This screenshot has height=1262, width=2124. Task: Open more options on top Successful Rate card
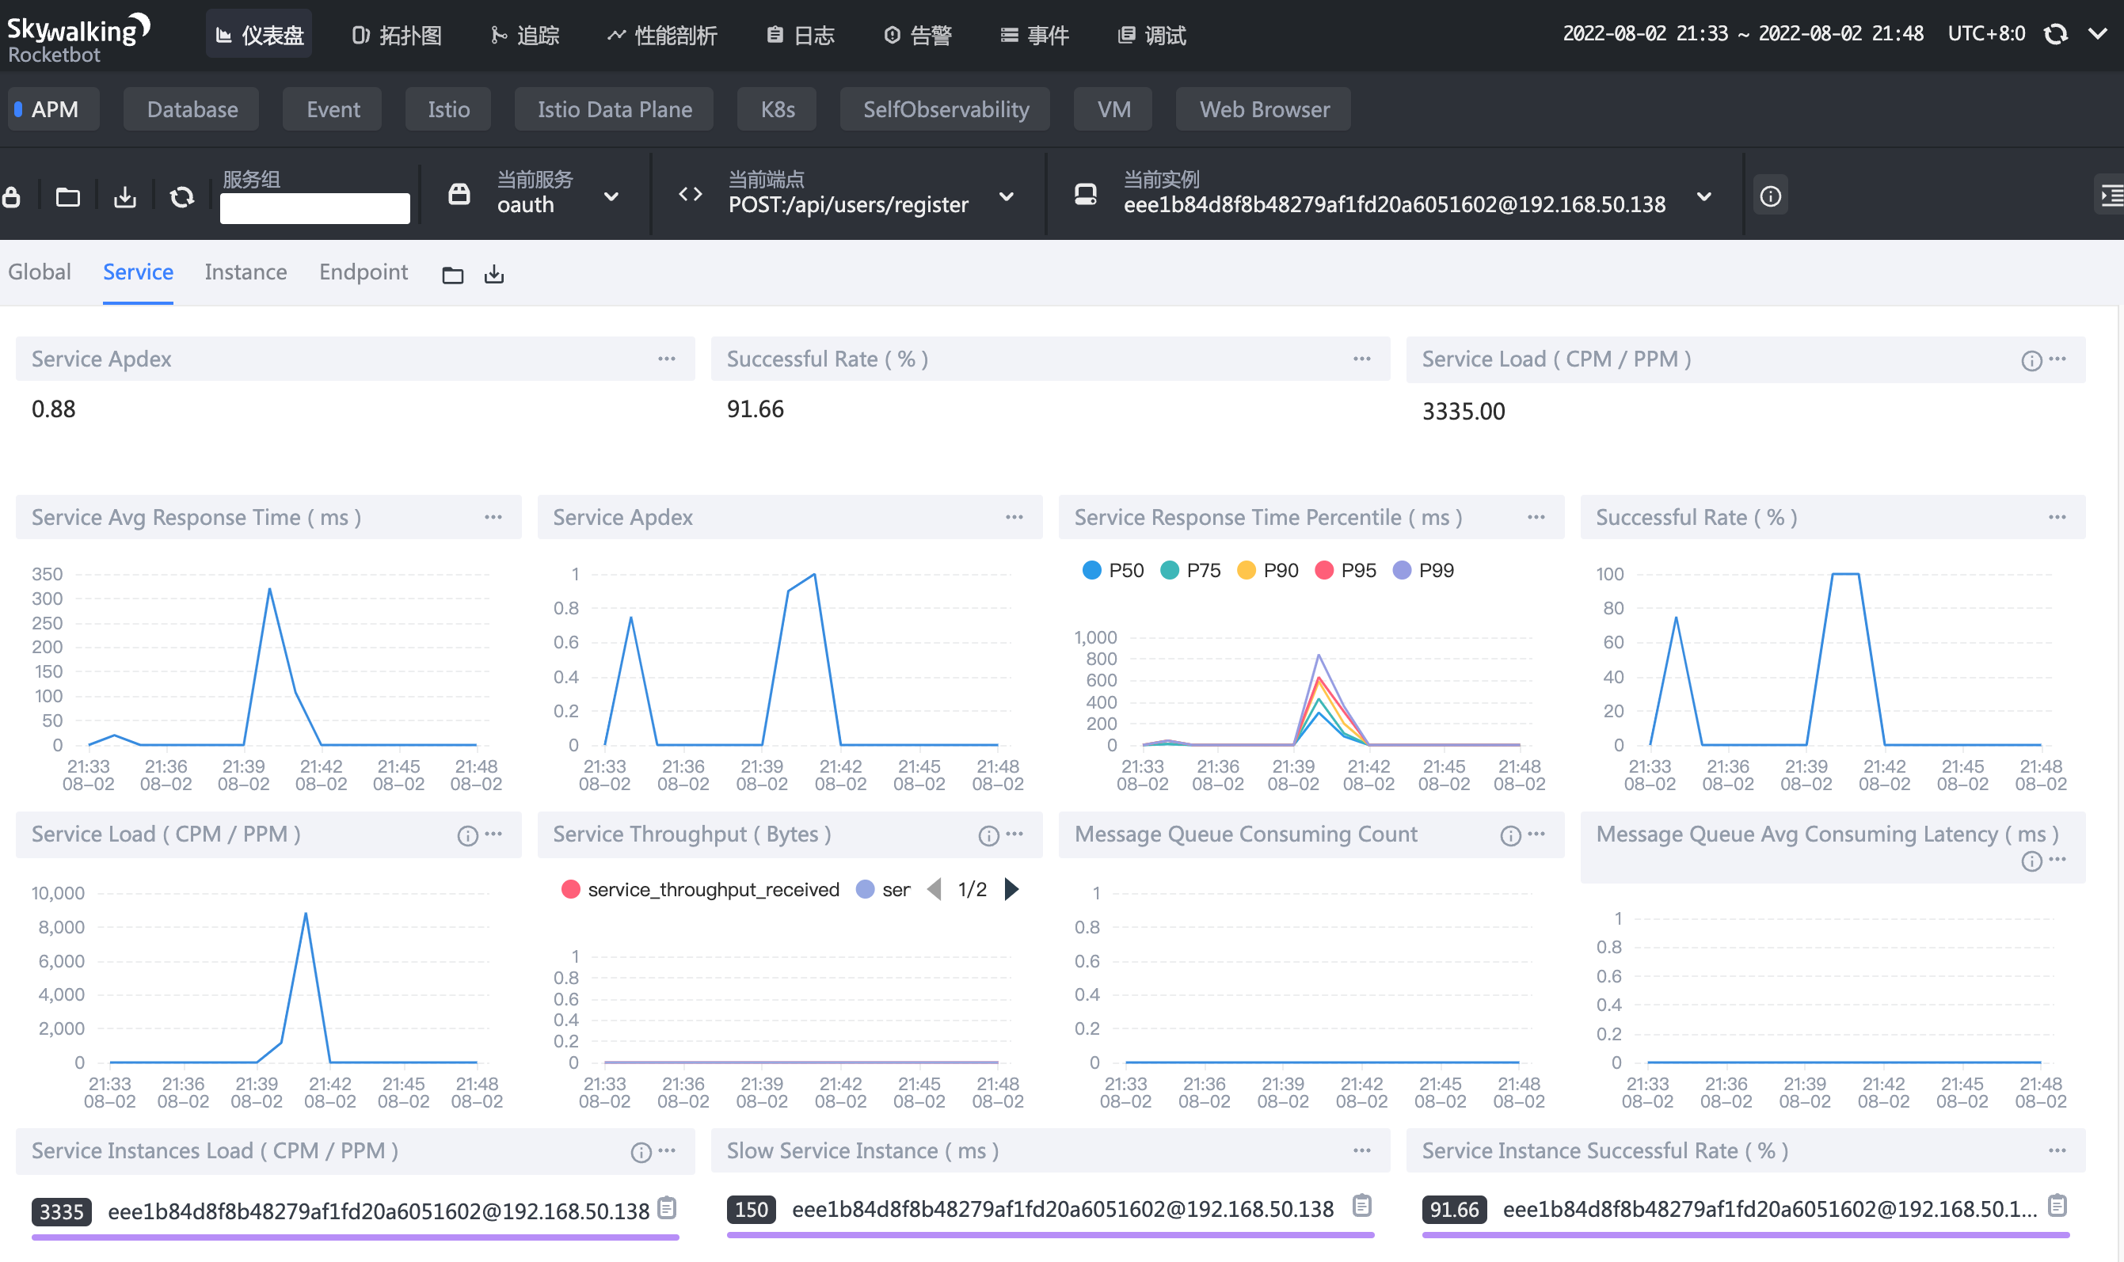pyautogui.click(x=1362, y=359)
